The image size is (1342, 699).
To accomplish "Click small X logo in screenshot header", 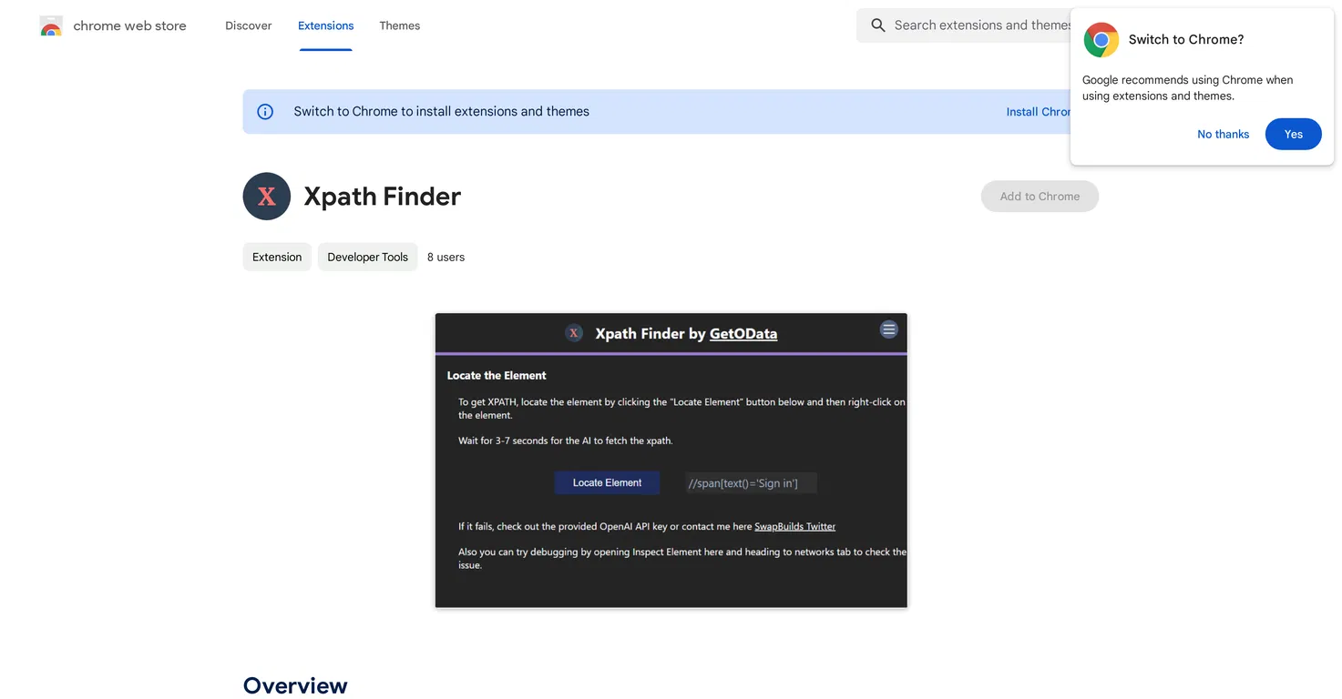I will click(x=574, y=333).
